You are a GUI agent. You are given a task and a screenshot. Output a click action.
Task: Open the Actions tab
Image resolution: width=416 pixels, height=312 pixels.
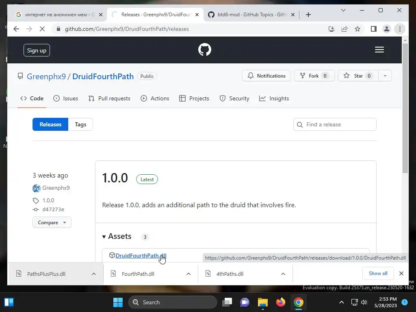[155, 98]
